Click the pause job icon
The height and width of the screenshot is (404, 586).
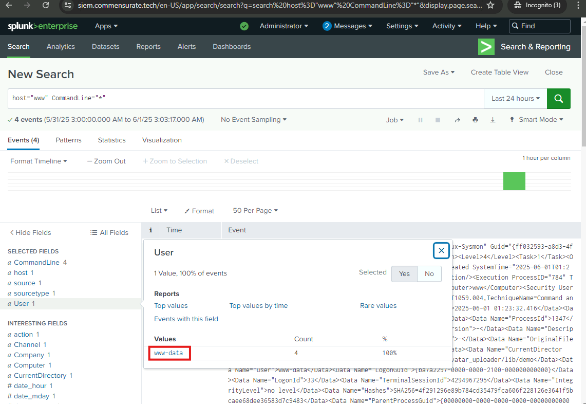[420, 120]
